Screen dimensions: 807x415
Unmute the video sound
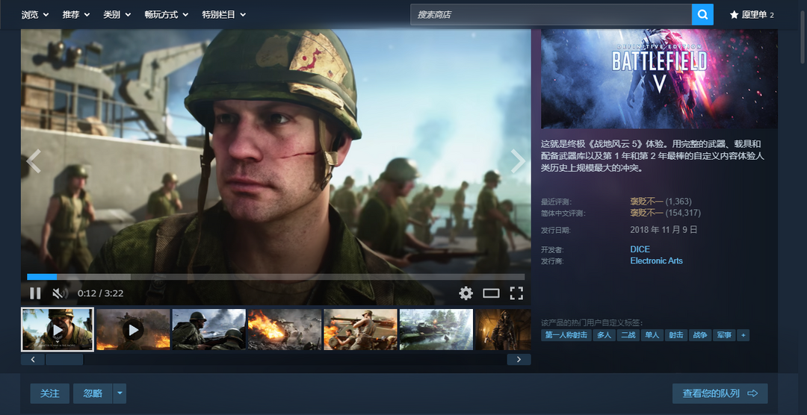[60, 293]
